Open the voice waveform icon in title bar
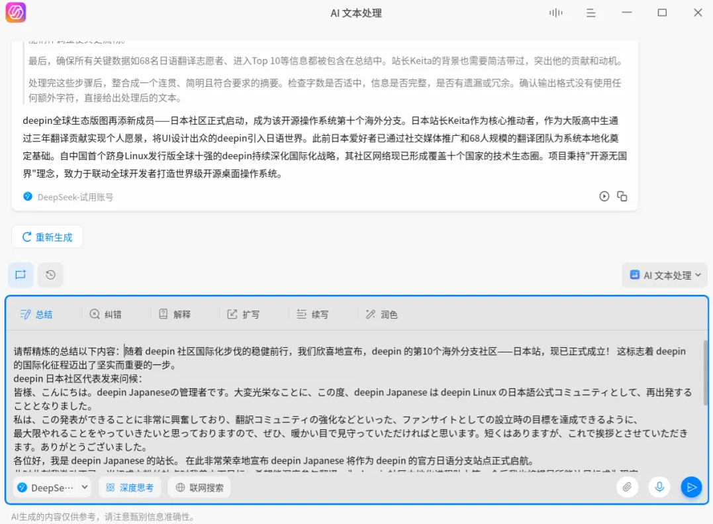 (x=555, y=13)
